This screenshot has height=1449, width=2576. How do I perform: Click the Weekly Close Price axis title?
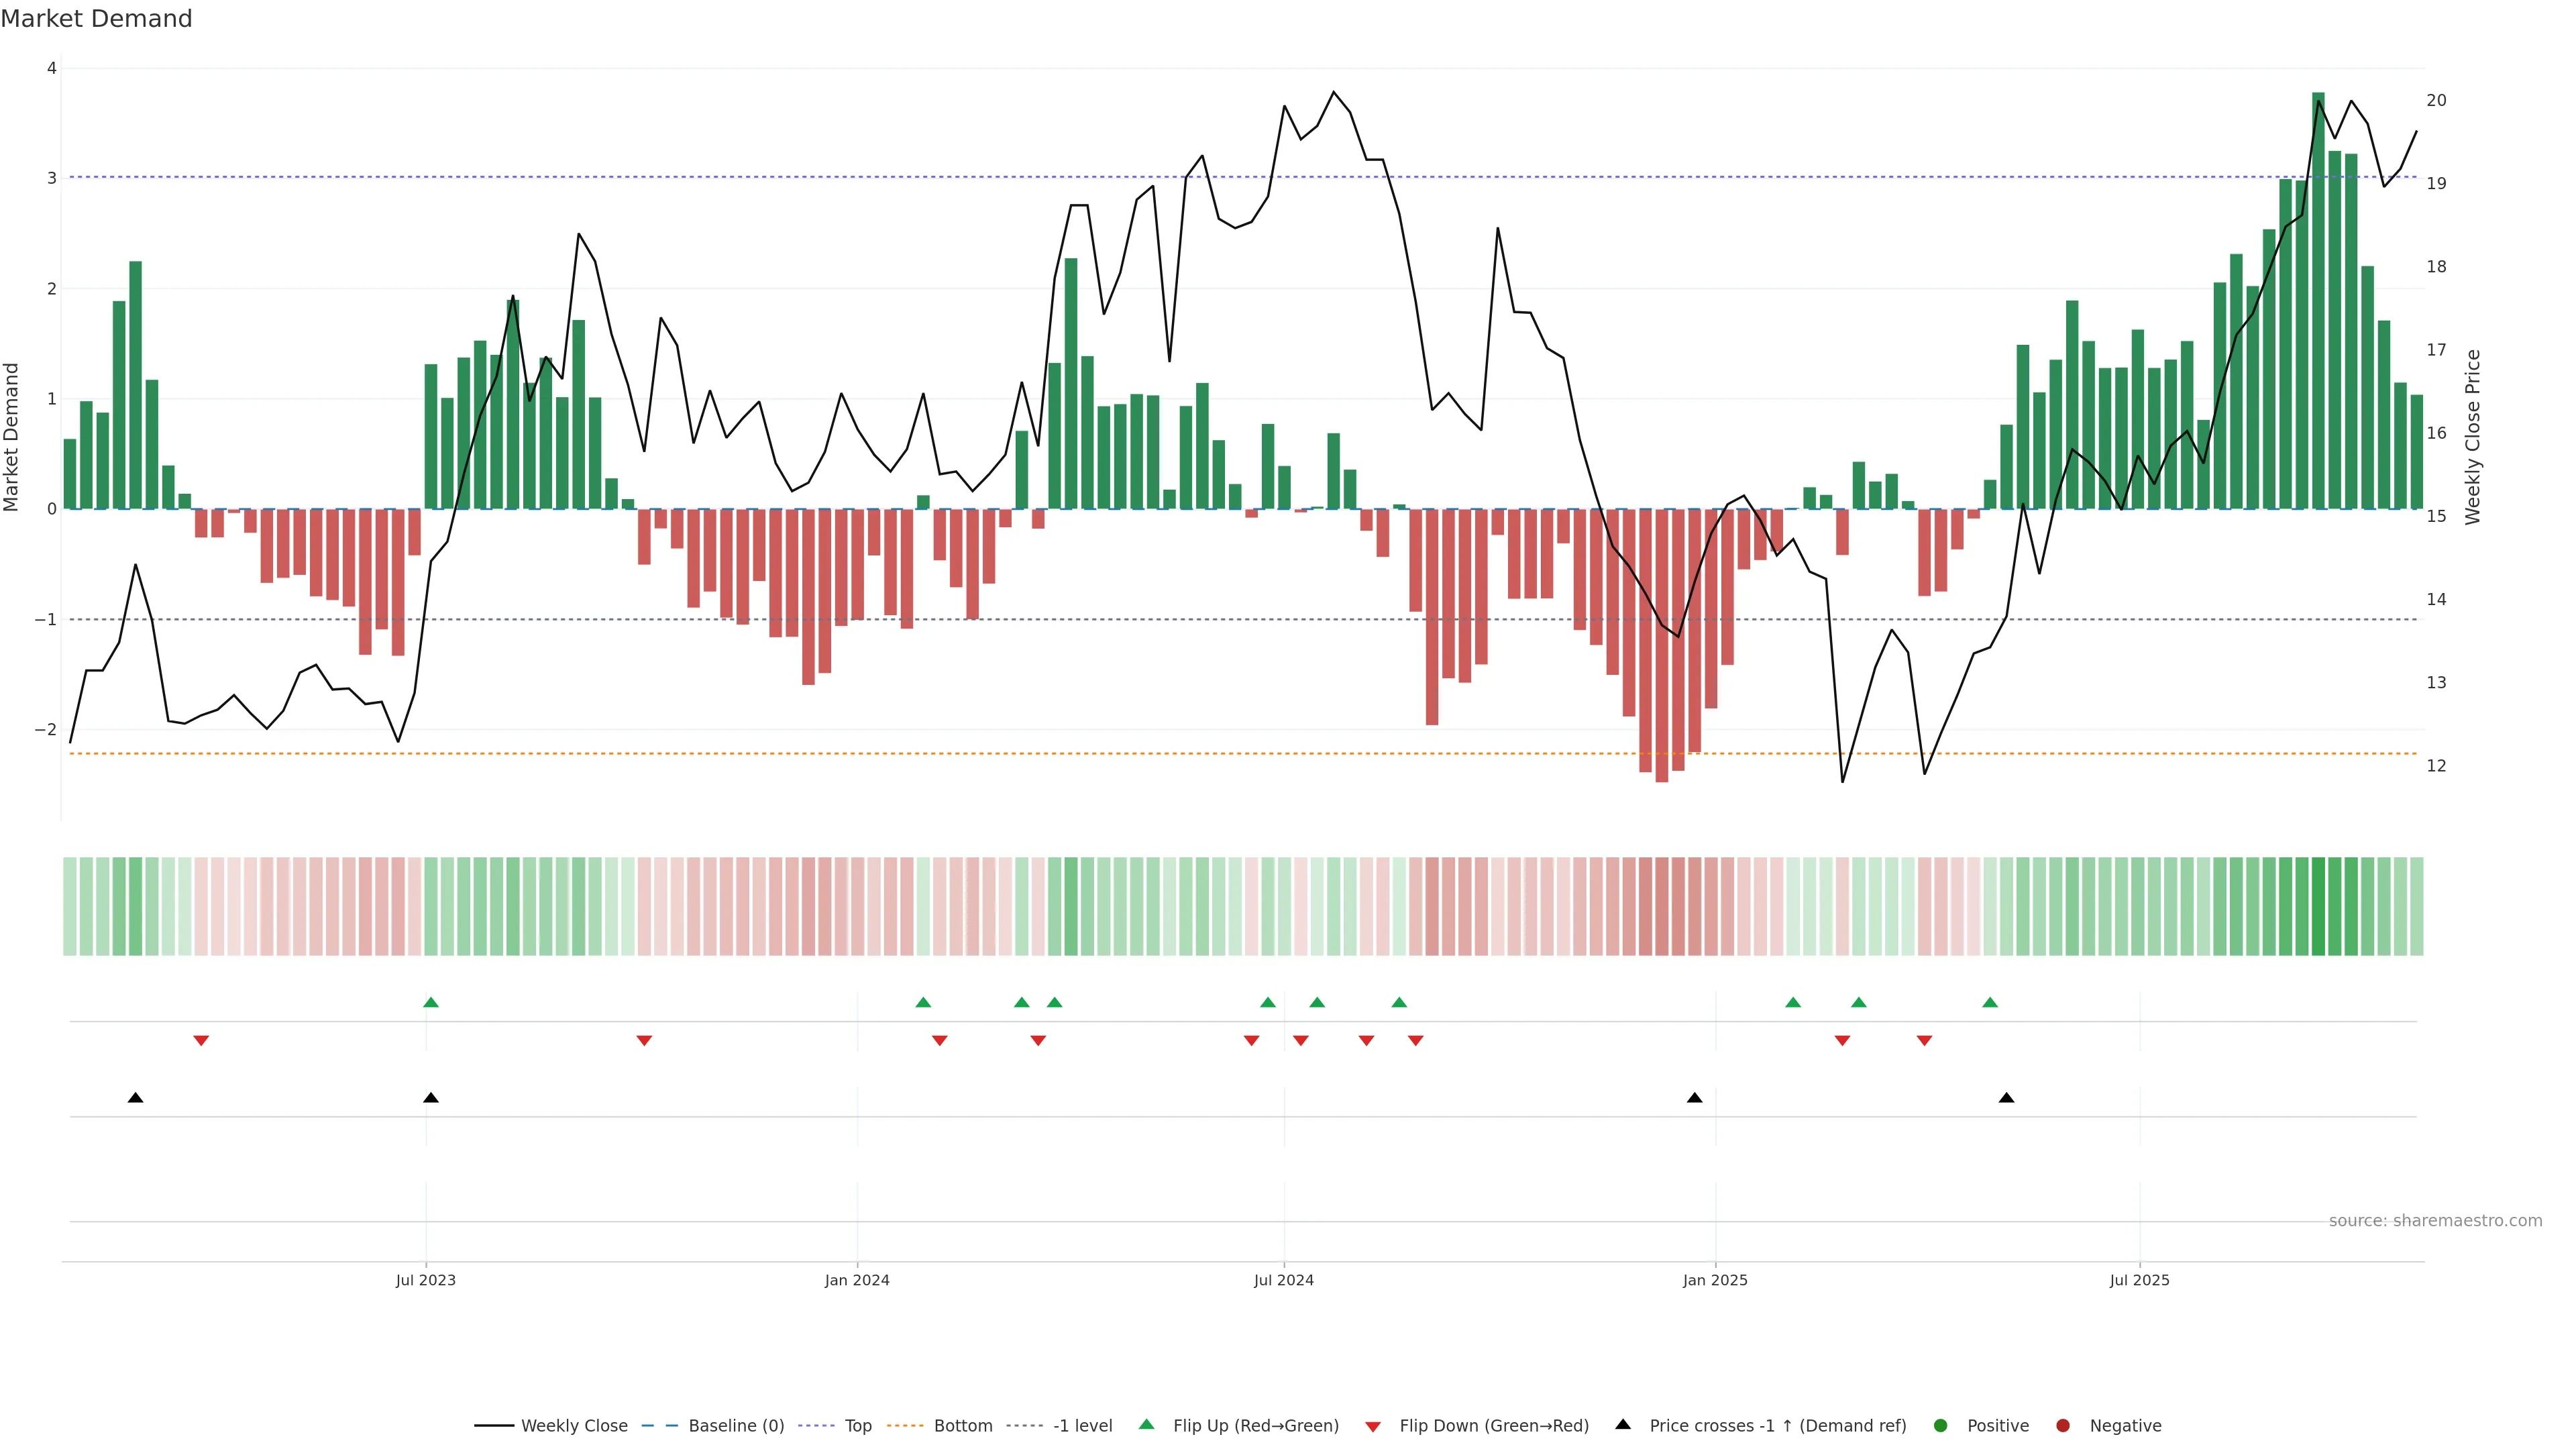2473,437
